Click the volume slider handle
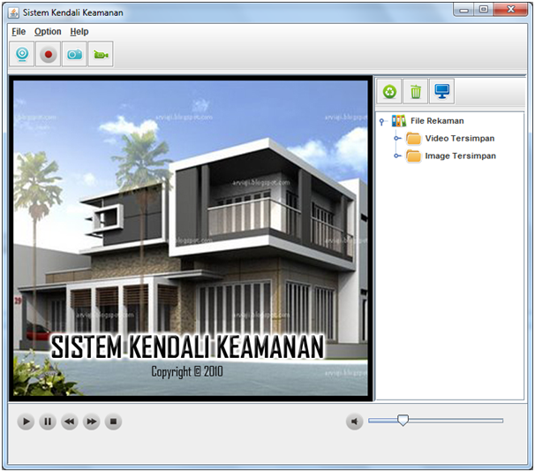 (403, 421)
